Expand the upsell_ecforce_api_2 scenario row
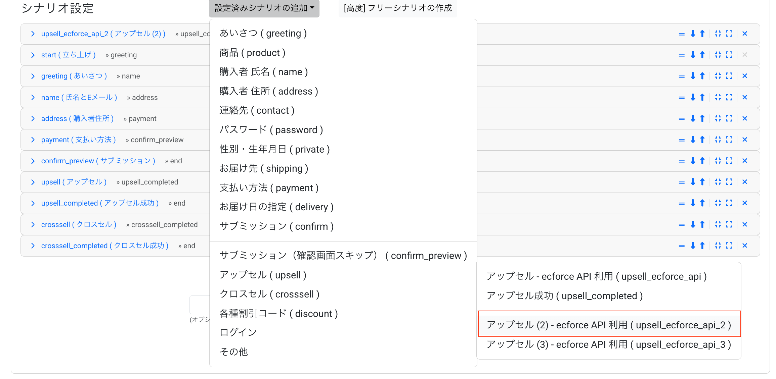The height and width of the screenshot is (379, 776). (33, 34)
